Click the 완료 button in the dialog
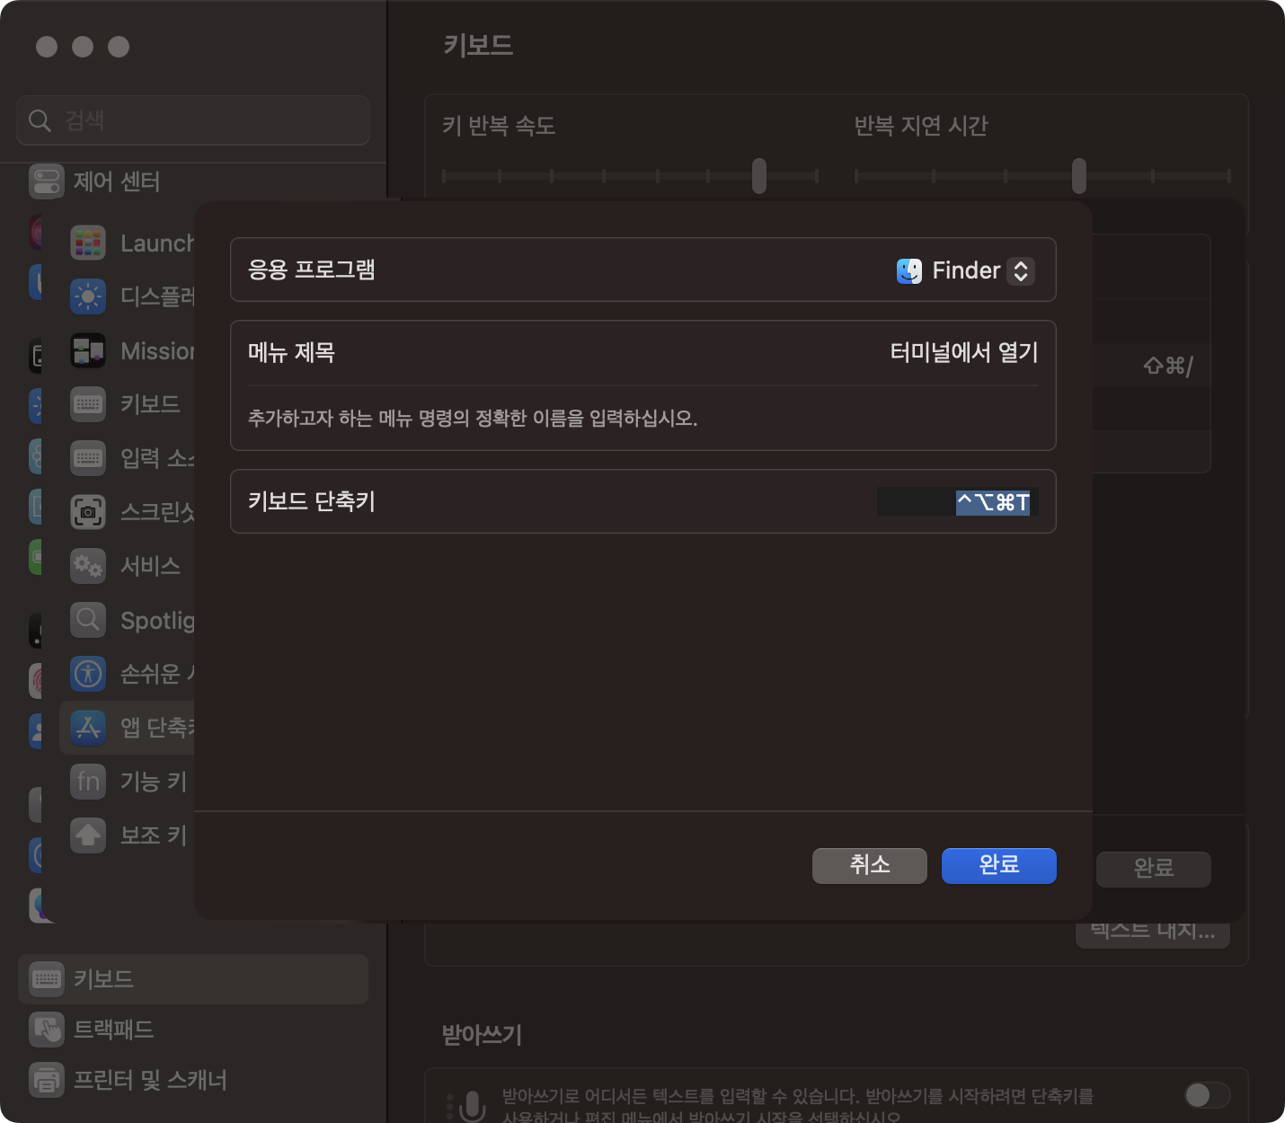Image resolution: width=1285 pixels, height=1123 pixels. click(x=998, y=865)
